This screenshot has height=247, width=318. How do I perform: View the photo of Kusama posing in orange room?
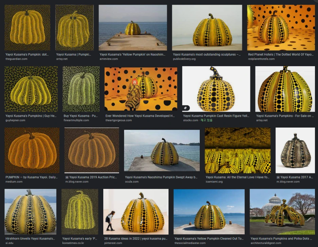(x=141, y=88)
